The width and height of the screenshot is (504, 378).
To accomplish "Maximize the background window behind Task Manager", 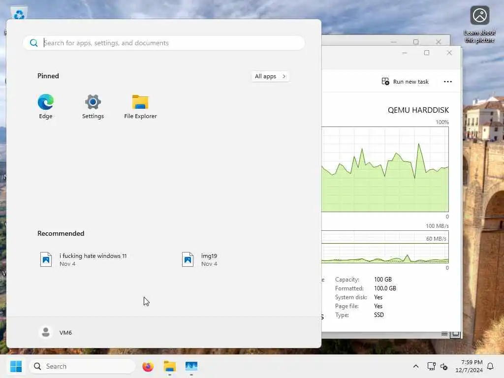I will pyautogui.click(x=415, y=41).
